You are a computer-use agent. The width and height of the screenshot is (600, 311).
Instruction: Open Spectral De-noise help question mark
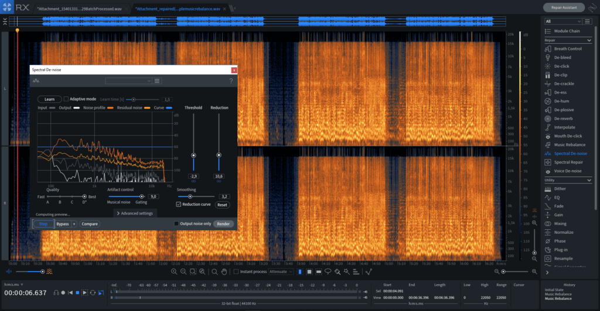coord(231,81)
